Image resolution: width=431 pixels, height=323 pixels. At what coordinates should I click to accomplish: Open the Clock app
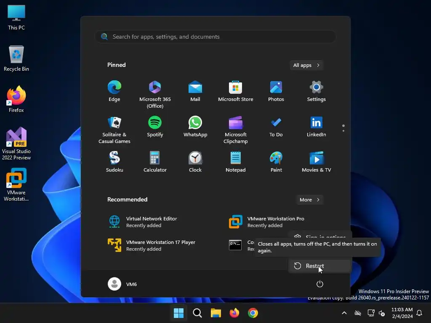195,162
